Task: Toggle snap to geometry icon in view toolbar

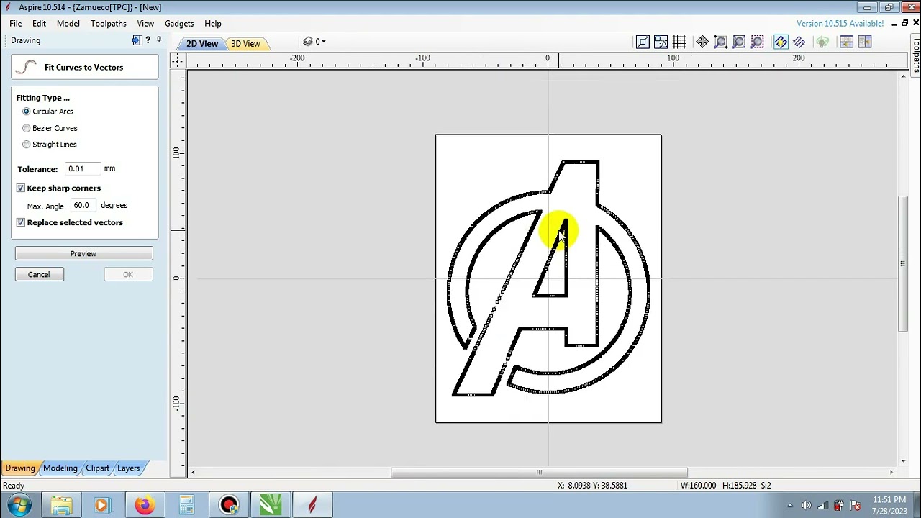Action: [643, 42]
